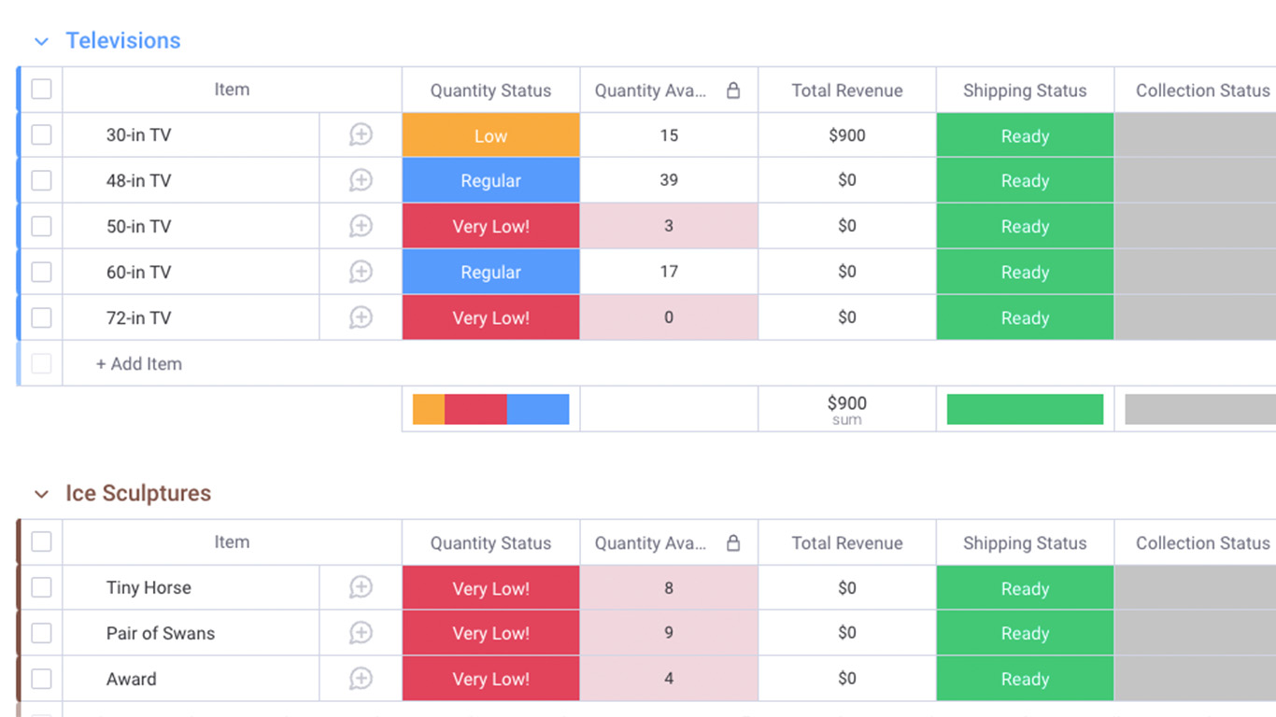Open the 30-in TV item
Viewport: 1276px width, 717px height.
(138, 134)
